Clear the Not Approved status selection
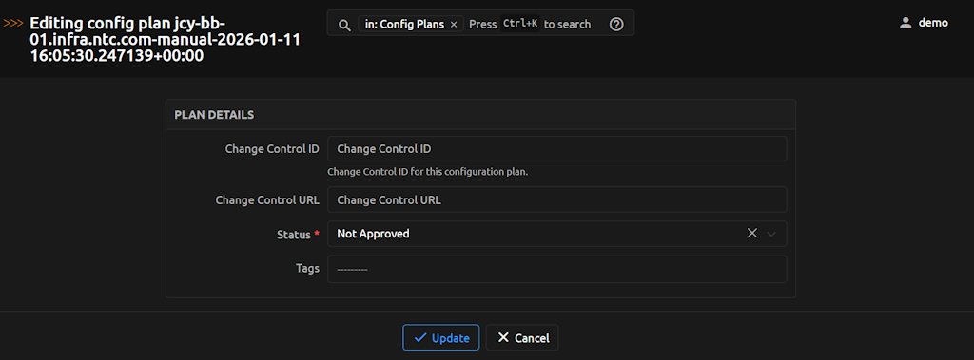The height and width of the screenshot is (360, 974). tap(752, 234)
